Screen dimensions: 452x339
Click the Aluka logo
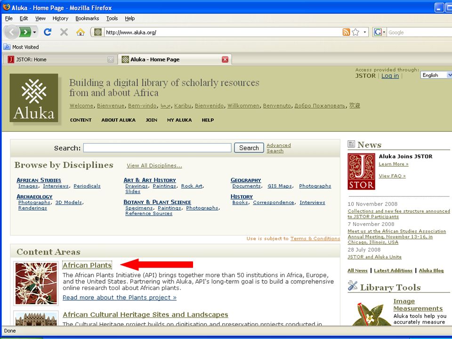34,98
